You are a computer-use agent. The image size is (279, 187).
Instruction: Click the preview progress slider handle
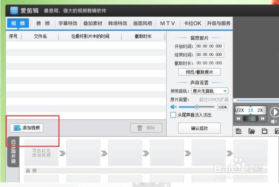coord(235,101)
